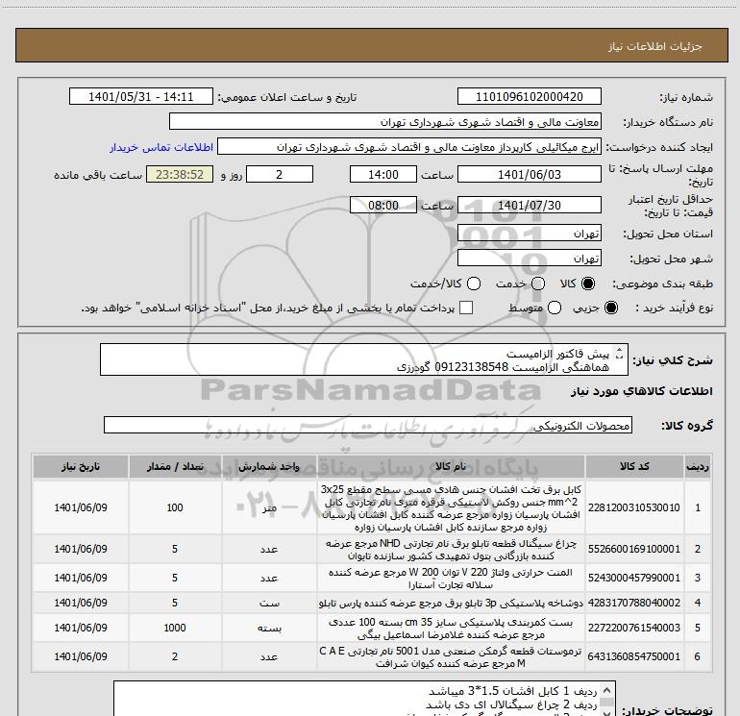Select the خدمت radio button

[x=538, y=284]
